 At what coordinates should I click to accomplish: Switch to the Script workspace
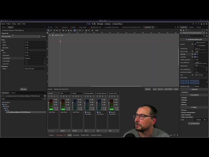coord(100,24)
